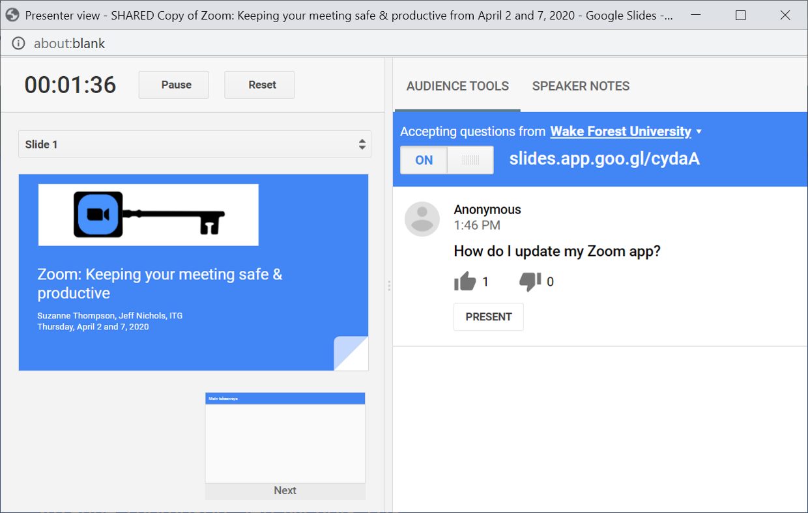Pause the presentation timer

pos(174,85)
